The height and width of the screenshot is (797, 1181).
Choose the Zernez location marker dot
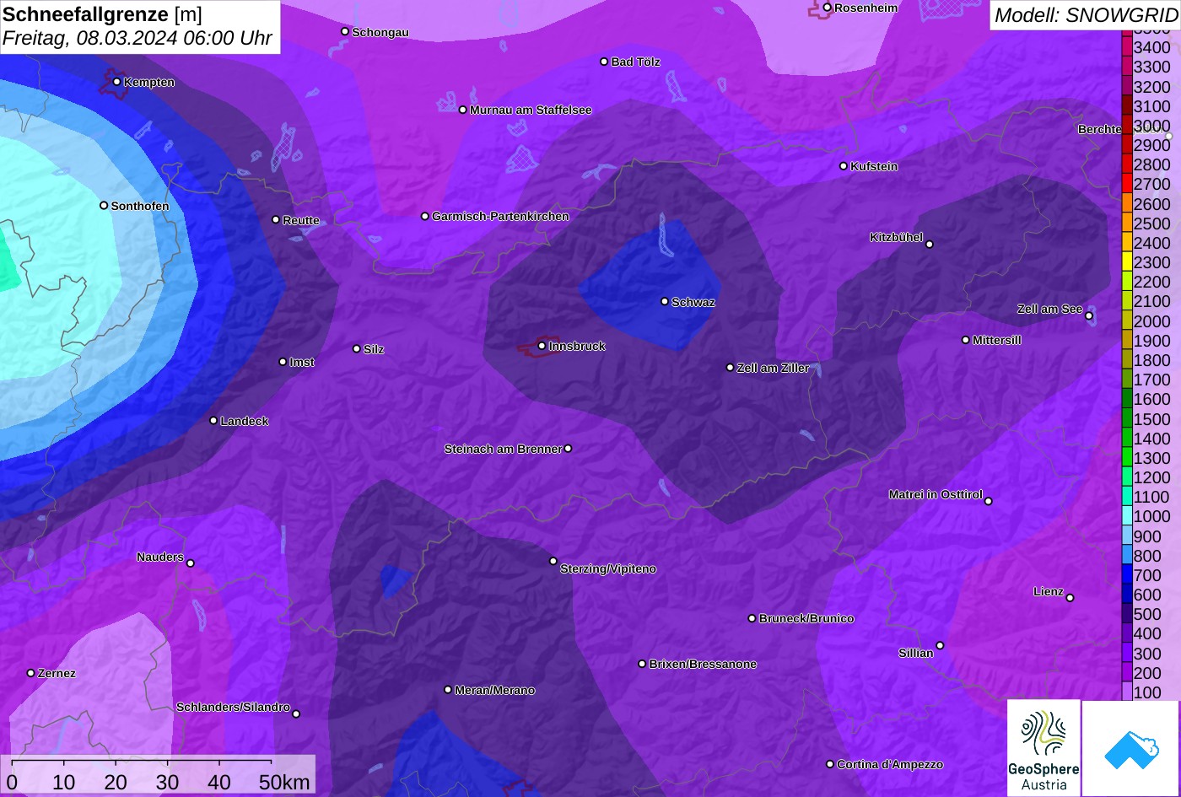pos(31,673)
